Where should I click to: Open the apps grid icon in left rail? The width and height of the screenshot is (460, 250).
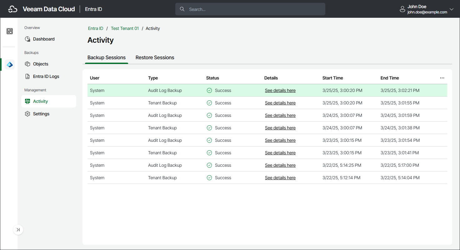pos(10,31)
